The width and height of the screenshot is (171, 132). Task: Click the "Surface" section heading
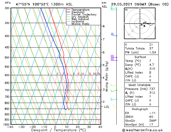[140, 57]
